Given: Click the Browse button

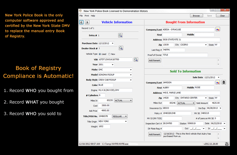Looking at the screenshot, I should 196,16.
